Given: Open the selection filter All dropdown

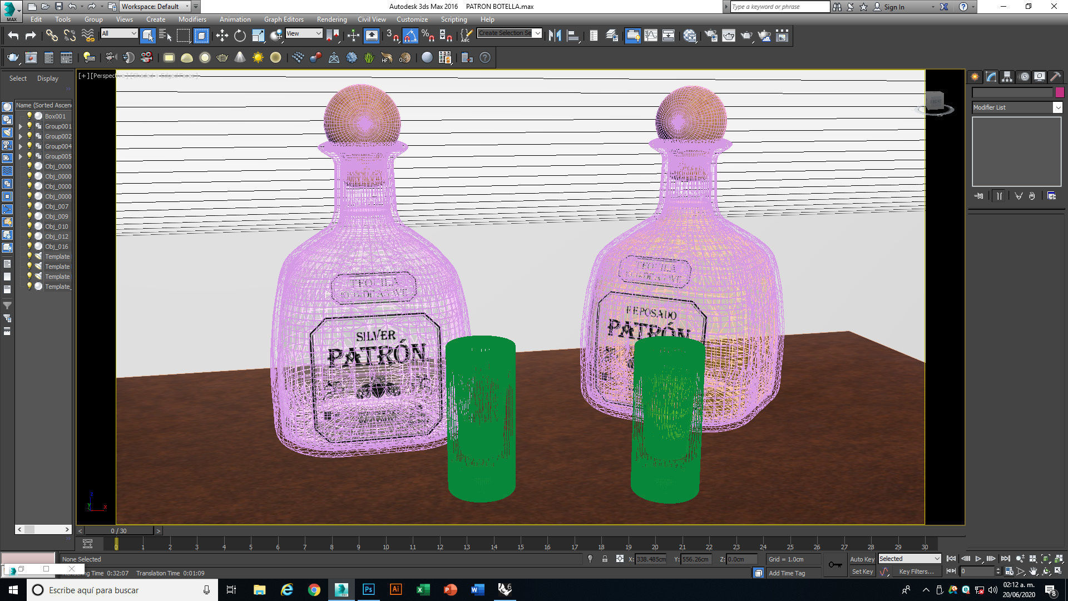Looking at the screenshot, I should [x=119, y=33].
